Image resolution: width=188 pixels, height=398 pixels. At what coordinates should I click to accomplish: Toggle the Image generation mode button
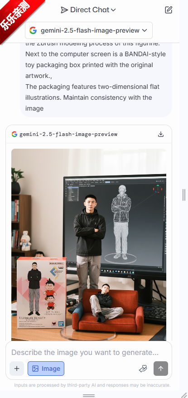pyautogui.click(x=46, y=369)
